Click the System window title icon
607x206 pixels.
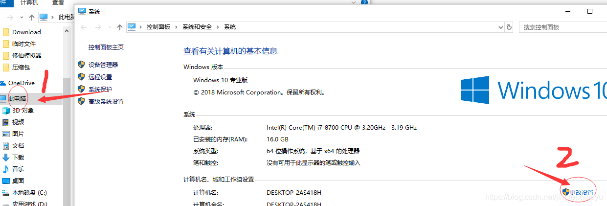point(82,11)
